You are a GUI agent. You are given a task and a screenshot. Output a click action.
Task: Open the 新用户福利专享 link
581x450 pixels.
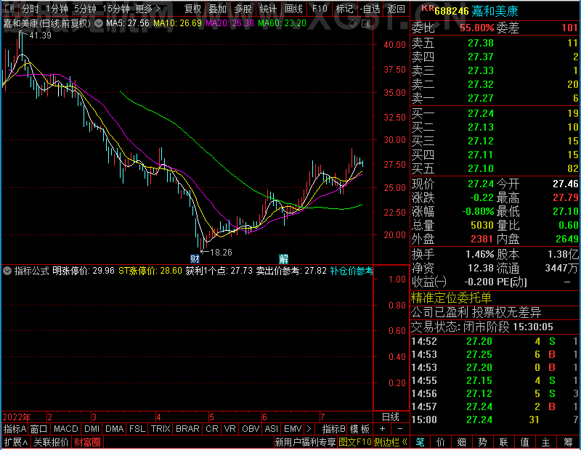click(305, 442)
